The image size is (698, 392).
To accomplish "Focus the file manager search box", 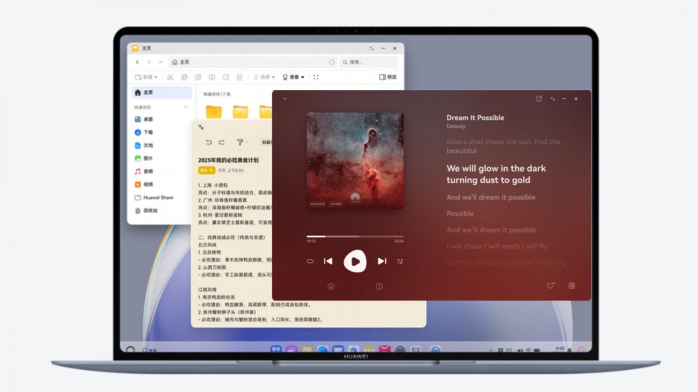I will click(x=369, y=62).
